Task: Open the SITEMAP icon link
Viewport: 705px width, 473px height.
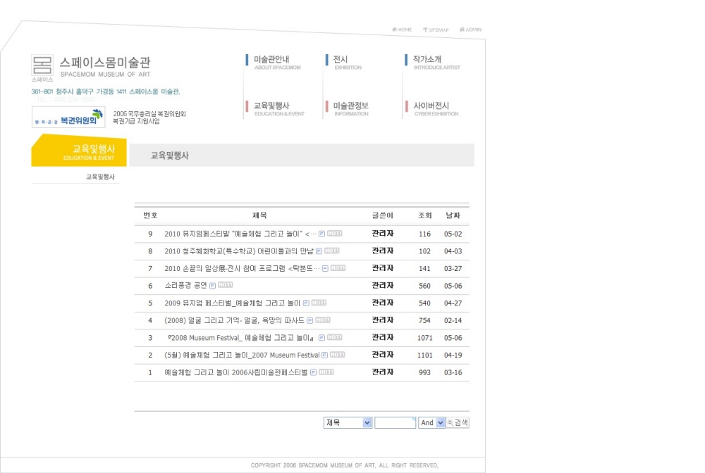Action: [436, 30]
